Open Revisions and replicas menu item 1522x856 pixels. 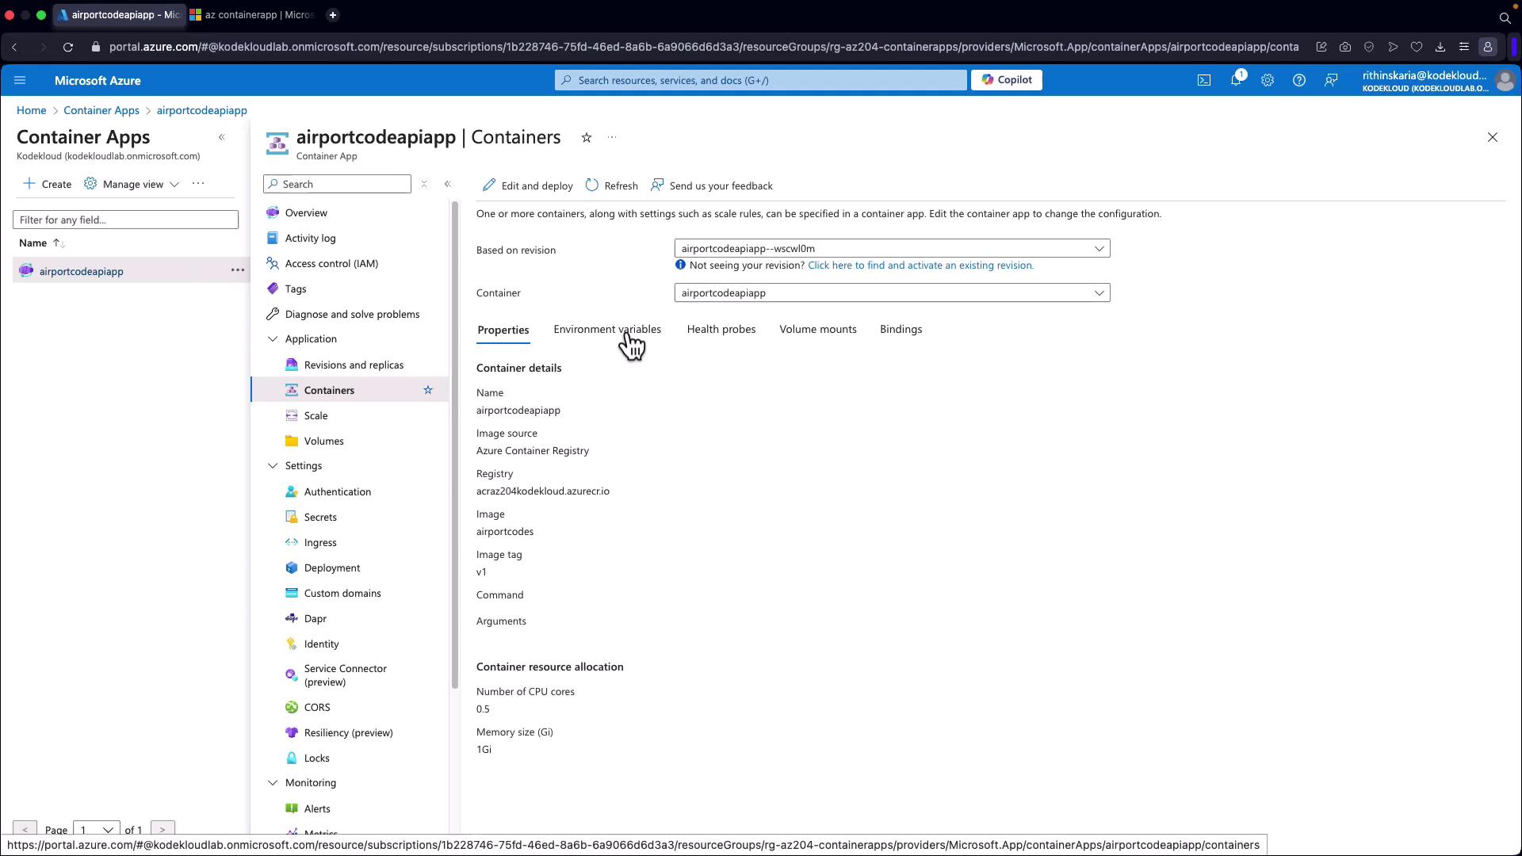(x=354, y=365)
